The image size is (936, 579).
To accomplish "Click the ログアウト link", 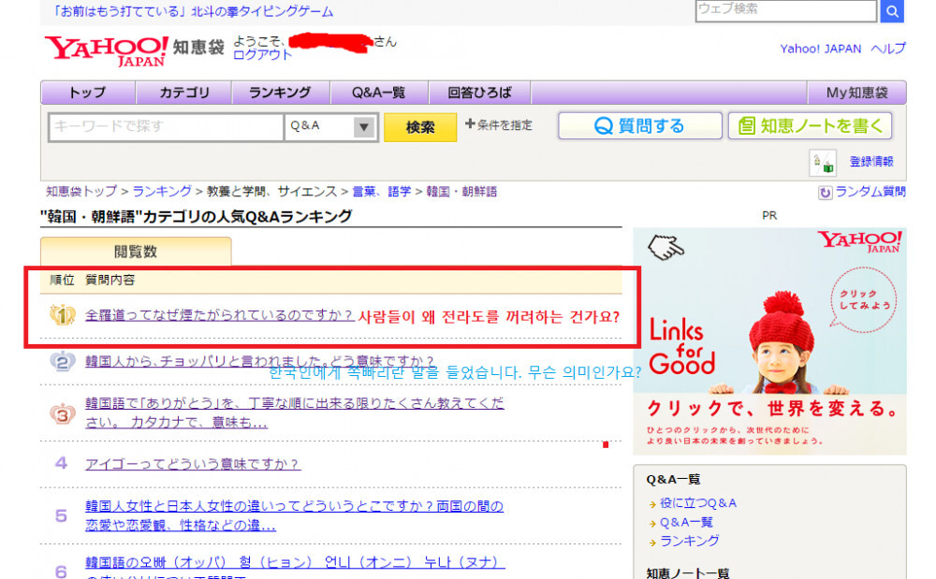I will pyautogui.click(x=262, y=55).
